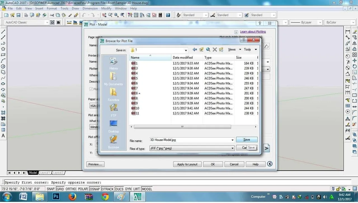Click the Workspace Settings gear icon
This screenshot has width=358, height=203.
(52, 22)
